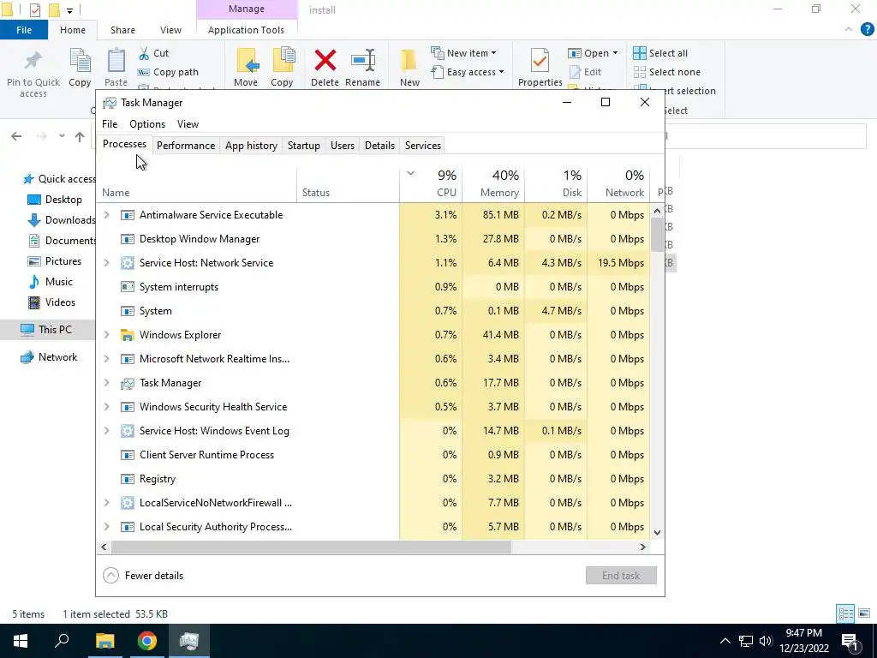
Task: Click the Delete red X icon in ribbon
Action: pyautogui.click(x=325, y=61)
